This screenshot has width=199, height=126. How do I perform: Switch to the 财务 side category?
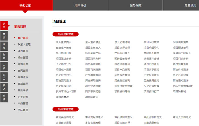4,56
